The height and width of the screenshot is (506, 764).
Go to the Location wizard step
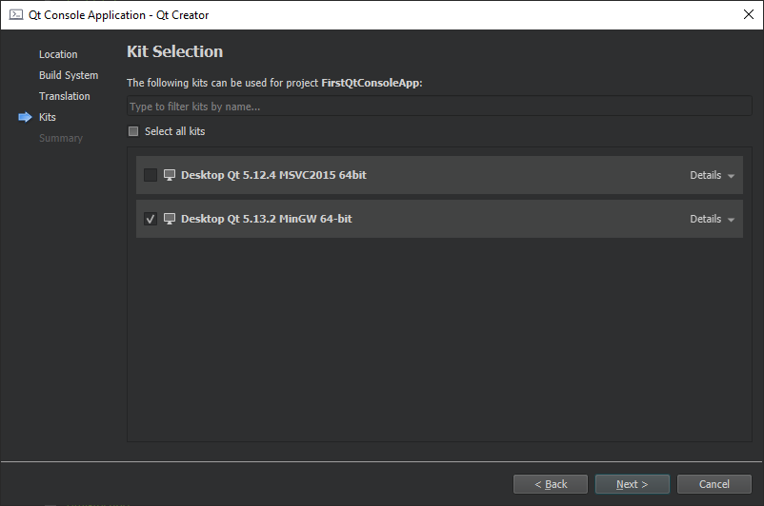58,54
